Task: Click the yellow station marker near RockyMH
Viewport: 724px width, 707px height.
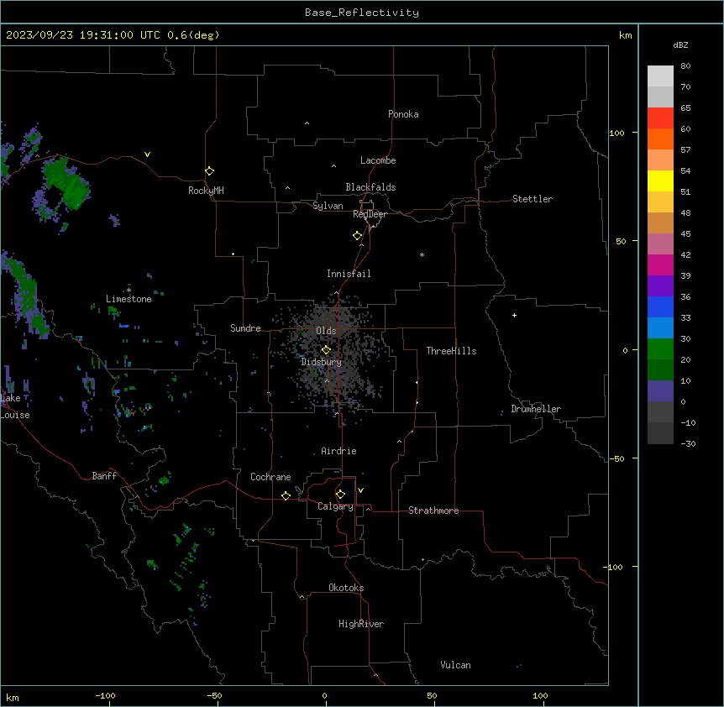Action: click(x=209, y=171)
